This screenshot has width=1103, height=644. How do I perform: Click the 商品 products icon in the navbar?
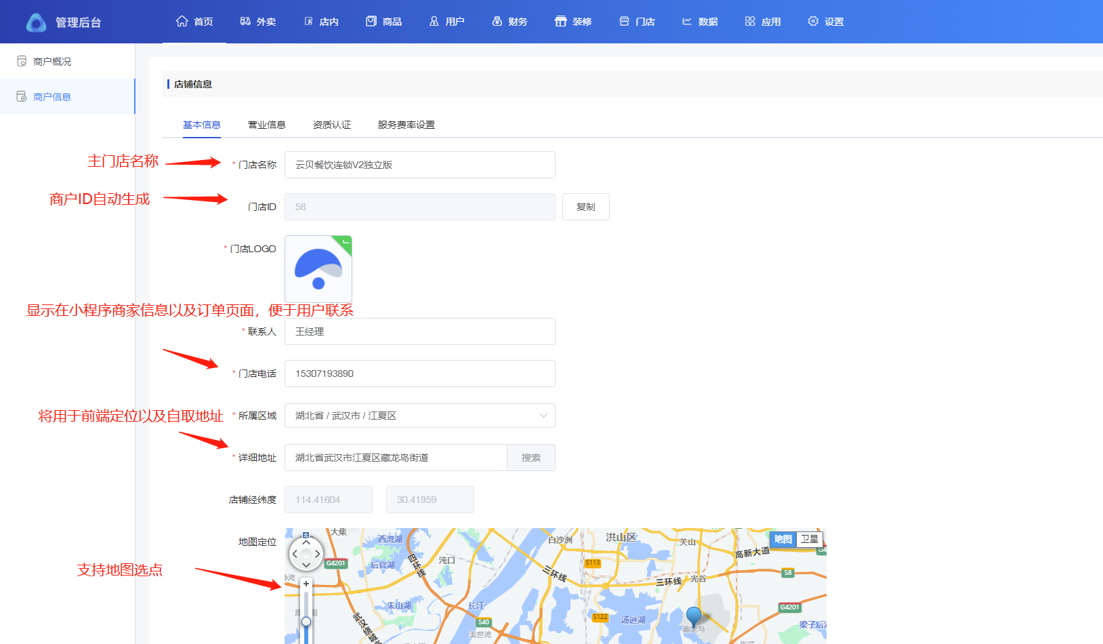click(x=371, y=21)
